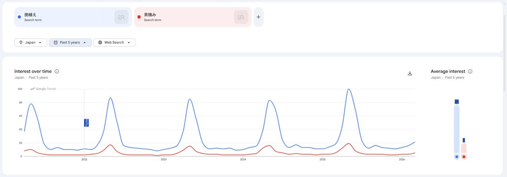Open the Past 5 years dropdown

tap(70, 43)
